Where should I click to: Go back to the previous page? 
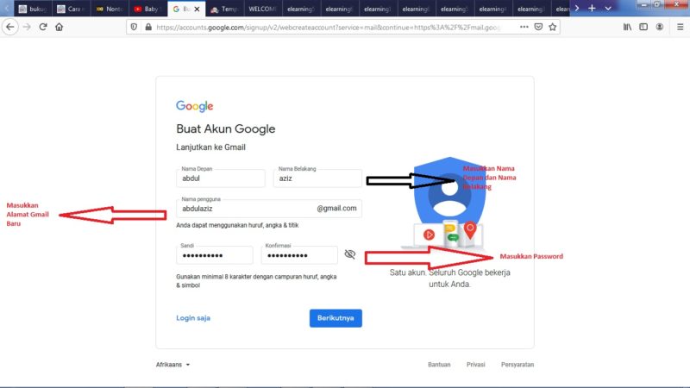[10, 27]
